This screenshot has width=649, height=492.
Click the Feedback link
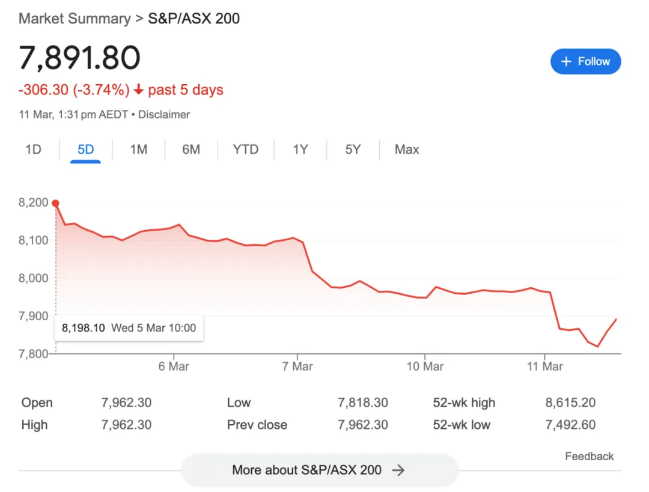pyautogui.click(x=589, y=457)
